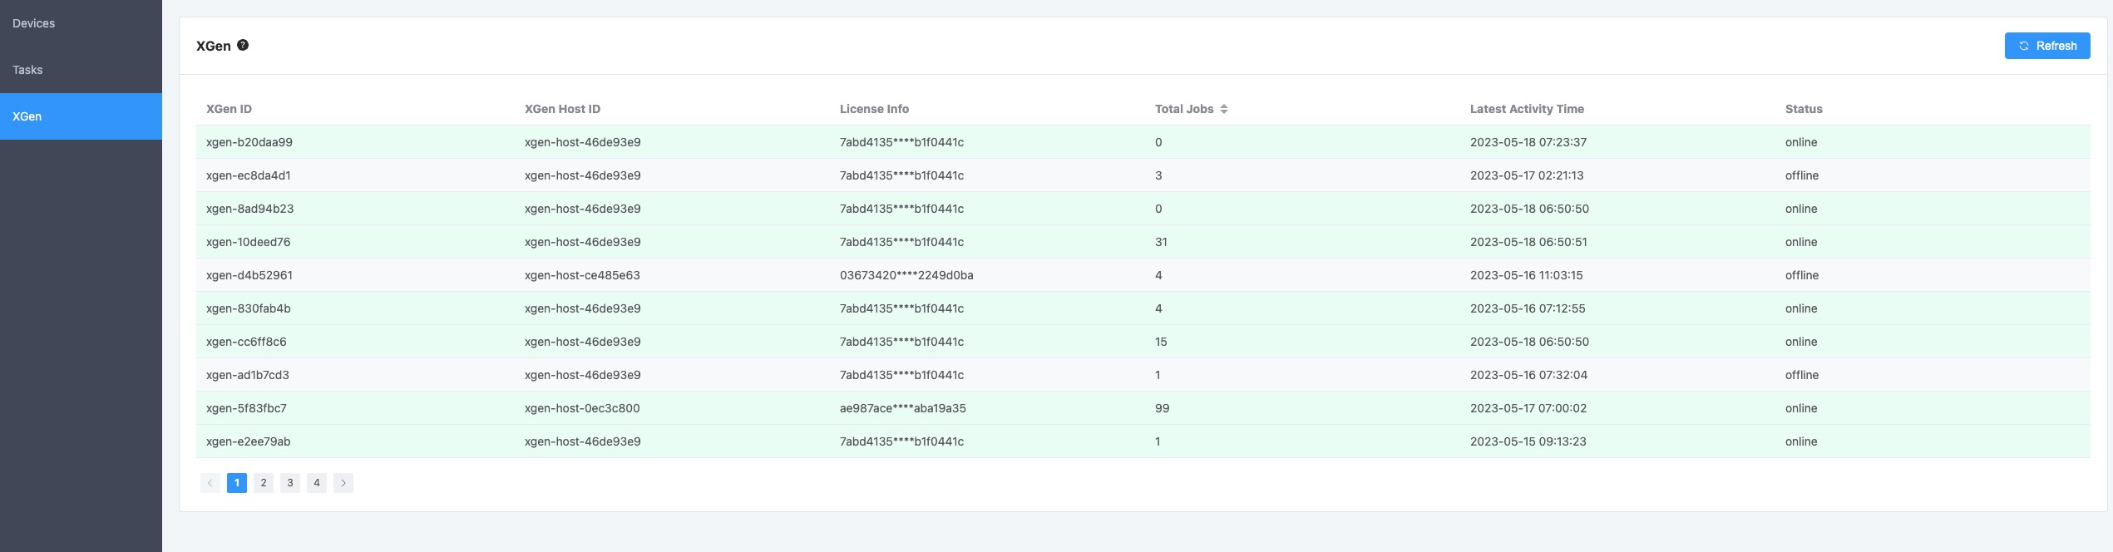Click online status of xgen-5f83fbc7
This screenshot has height=552, width=2113.
pos(1801,408)
